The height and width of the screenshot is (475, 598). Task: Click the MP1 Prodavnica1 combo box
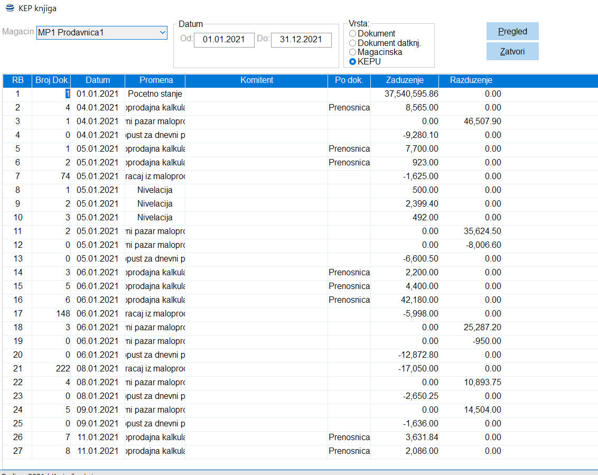pos(102,32)
